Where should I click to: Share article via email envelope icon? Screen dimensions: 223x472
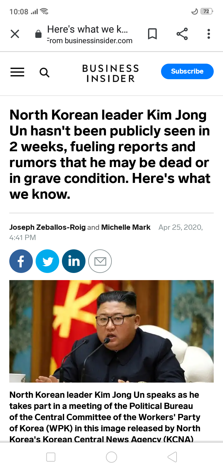coord(100,261)
